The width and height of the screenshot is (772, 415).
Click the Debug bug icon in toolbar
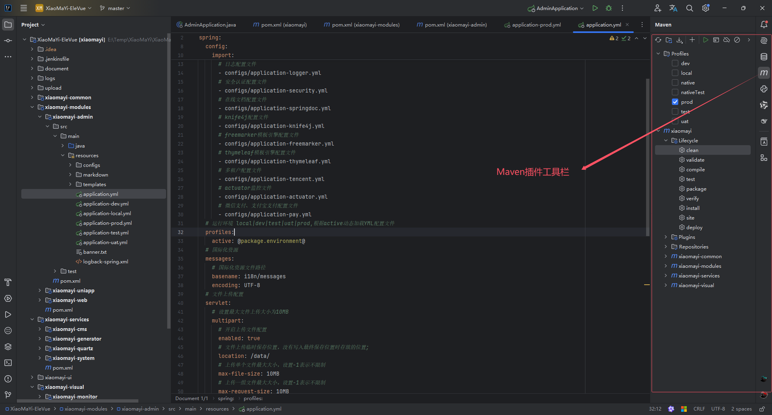click(x=609, y=8)
